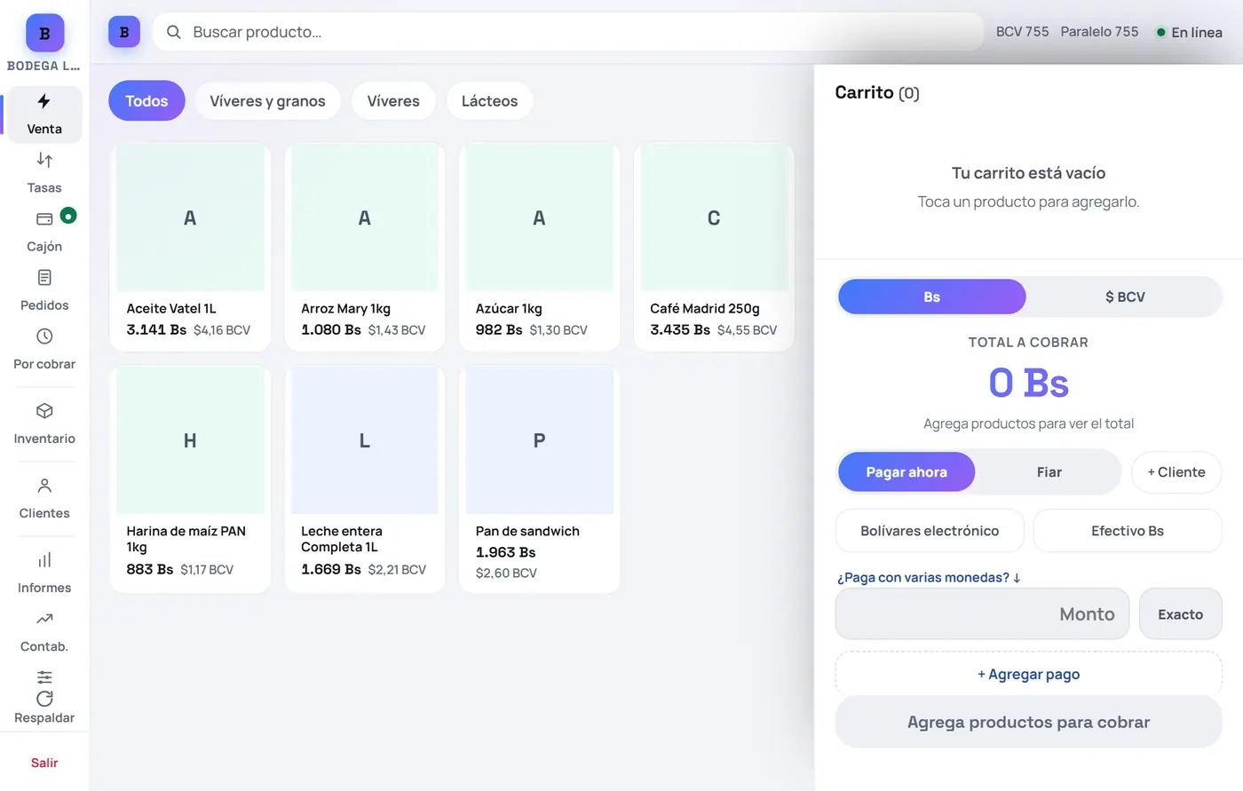This screenshot has height=791, width=1243.
Task: Go to Tasas exchange arrows icon
Action: (x=44, y=160)
